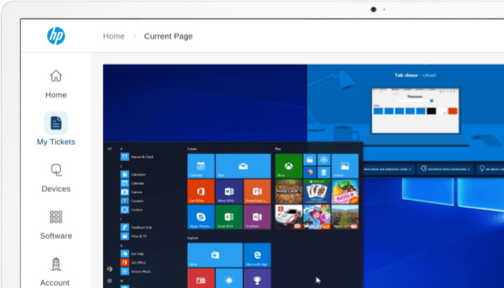This screenshot has width=504, height=288.
Task: Open the Groove Music small tile under Play
Action: (324, 160)
